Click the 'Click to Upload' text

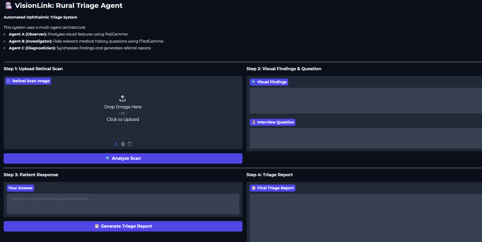point(123,119)
